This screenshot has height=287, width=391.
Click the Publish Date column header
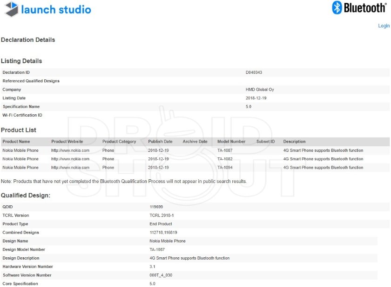pyautogui.click(x=160, y=142)
